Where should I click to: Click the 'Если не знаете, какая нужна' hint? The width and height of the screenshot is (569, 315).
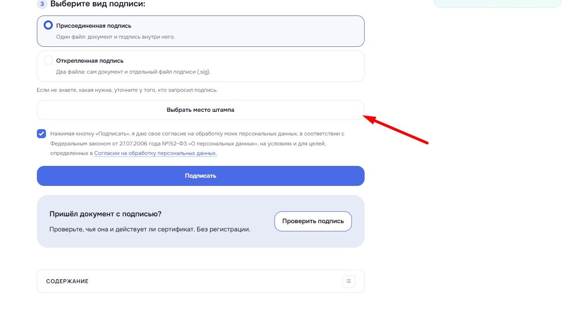127,90
